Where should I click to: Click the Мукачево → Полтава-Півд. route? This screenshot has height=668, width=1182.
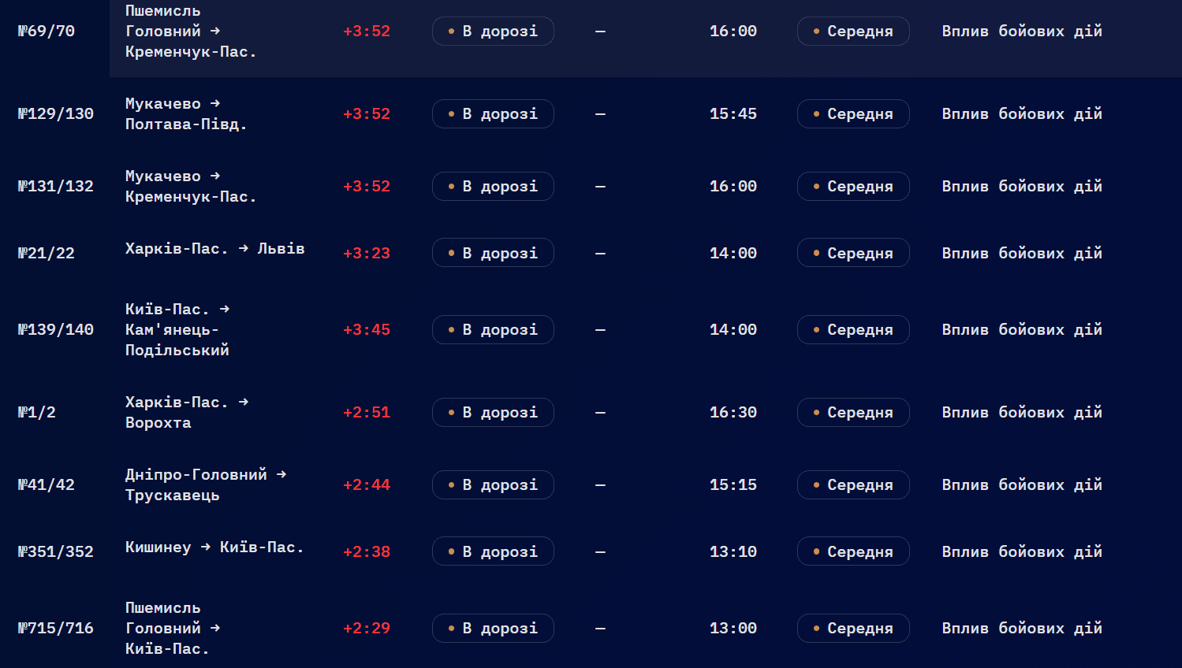[x=186, y=114]
